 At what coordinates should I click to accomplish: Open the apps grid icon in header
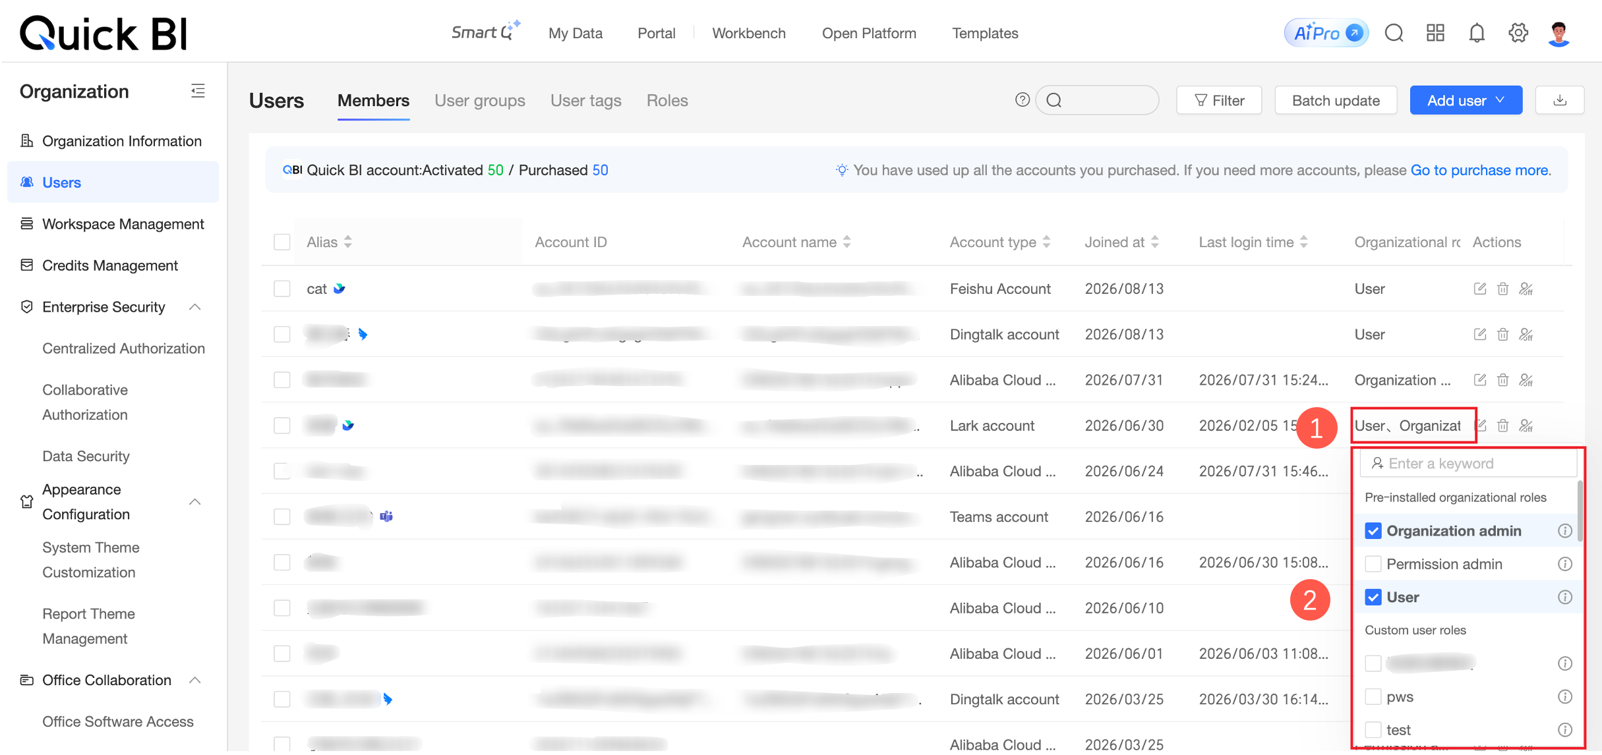pyautogui.click(x=1435, y=33)
